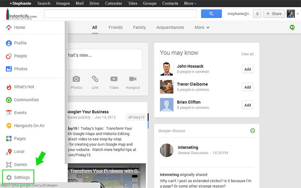Viewport: 301px width, 188px height.
Task: Open Hangouts via the green quote icon
Action: coord(292,27)
